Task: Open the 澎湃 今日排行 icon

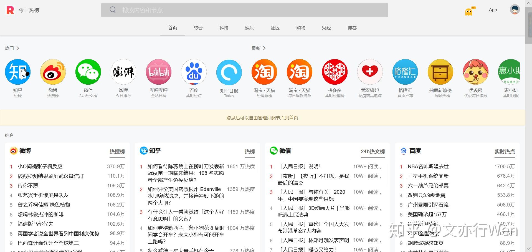Action: click(123, 72)
